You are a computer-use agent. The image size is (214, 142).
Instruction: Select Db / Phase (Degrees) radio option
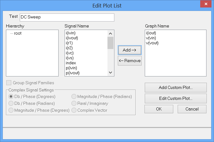[x=11, y=97]
